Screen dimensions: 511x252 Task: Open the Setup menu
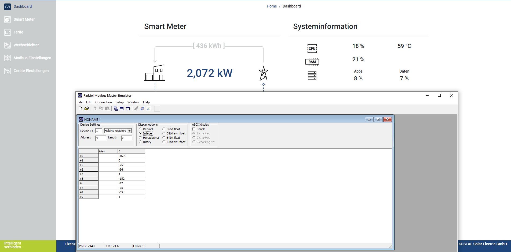(x=120, y=102)
